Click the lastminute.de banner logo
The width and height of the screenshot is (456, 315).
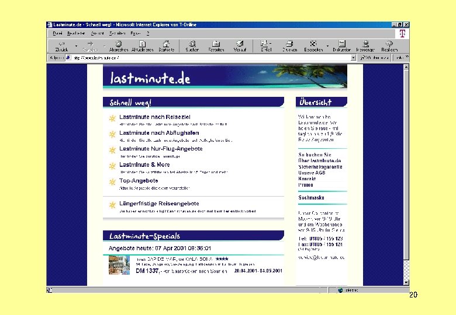pos(150,78)
